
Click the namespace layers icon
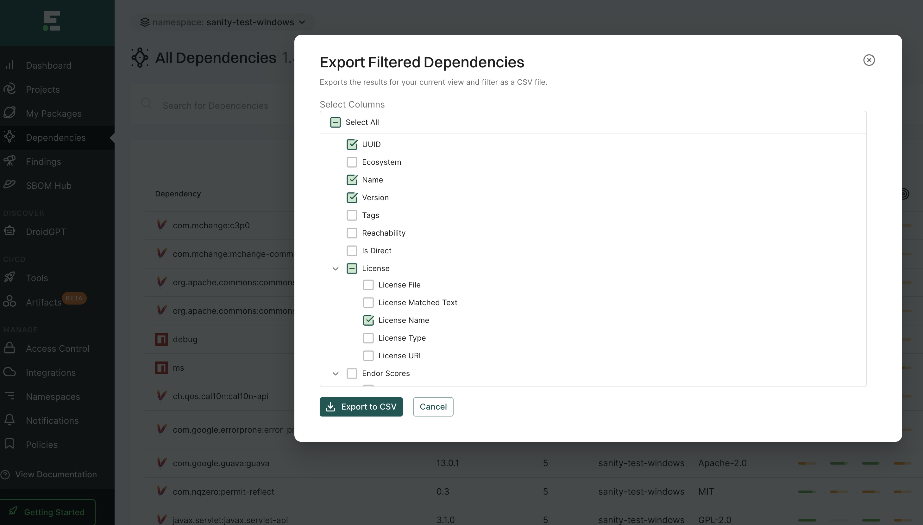(145, 22)
